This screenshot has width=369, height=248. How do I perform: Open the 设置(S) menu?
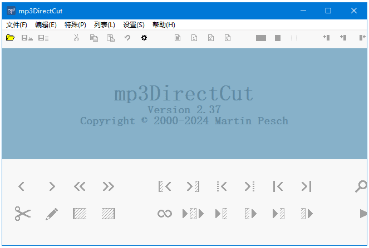click(134, 25)
